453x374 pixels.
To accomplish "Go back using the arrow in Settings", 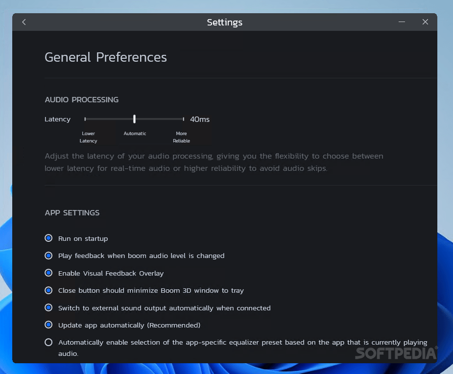I will tap(24, 22).
